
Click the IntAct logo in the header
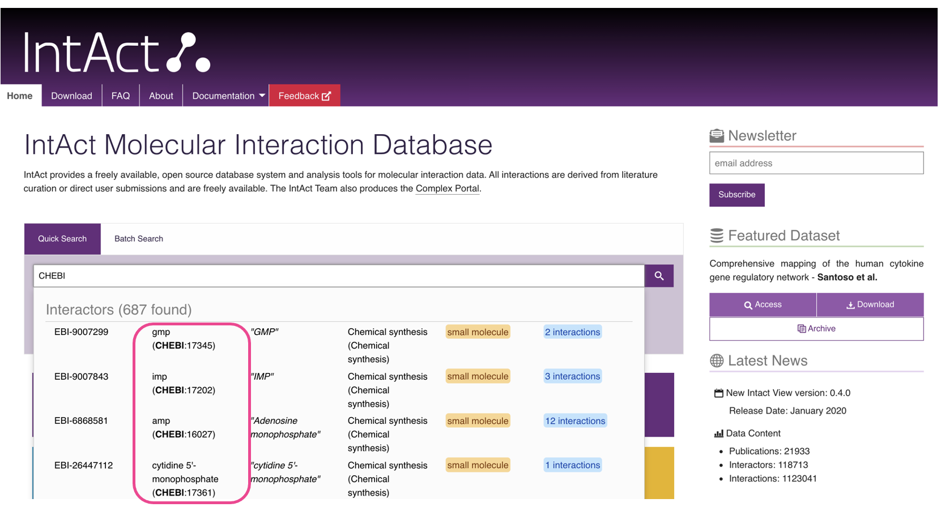pyautogui.click(x=117, y=53)
